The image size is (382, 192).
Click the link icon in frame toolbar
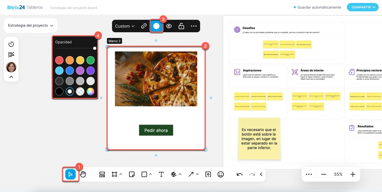click(144, 26)
